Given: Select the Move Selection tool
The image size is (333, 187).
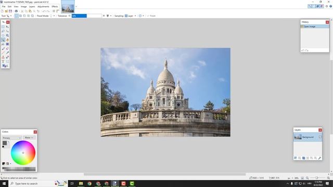Looking at the screenshot, I should point(7,31).
